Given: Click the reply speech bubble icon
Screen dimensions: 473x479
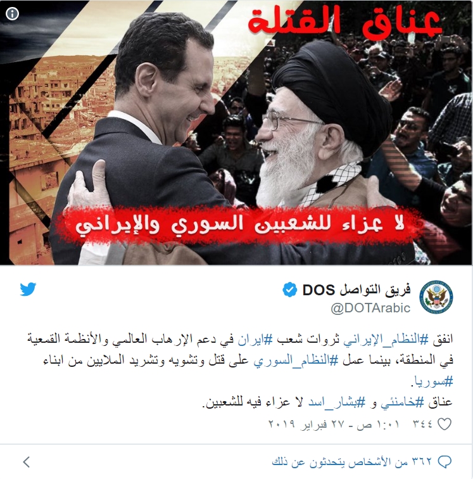Looking at the screenshot, I should click(x=445, y=462).
